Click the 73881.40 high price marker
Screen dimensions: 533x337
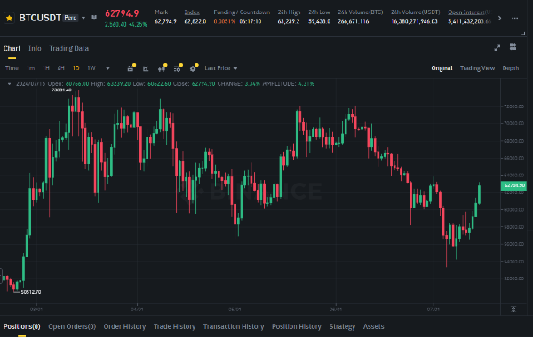point(61,90)
